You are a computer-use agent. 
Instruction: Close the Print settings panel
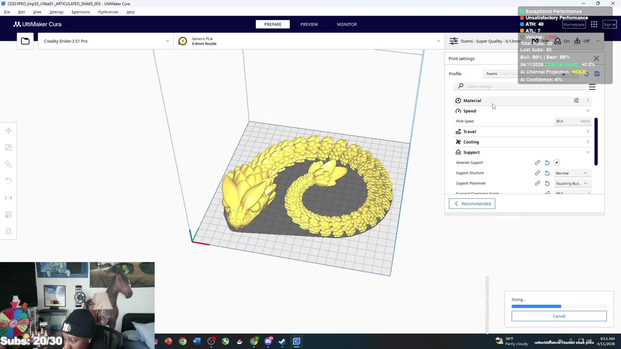tap(596, 59)
